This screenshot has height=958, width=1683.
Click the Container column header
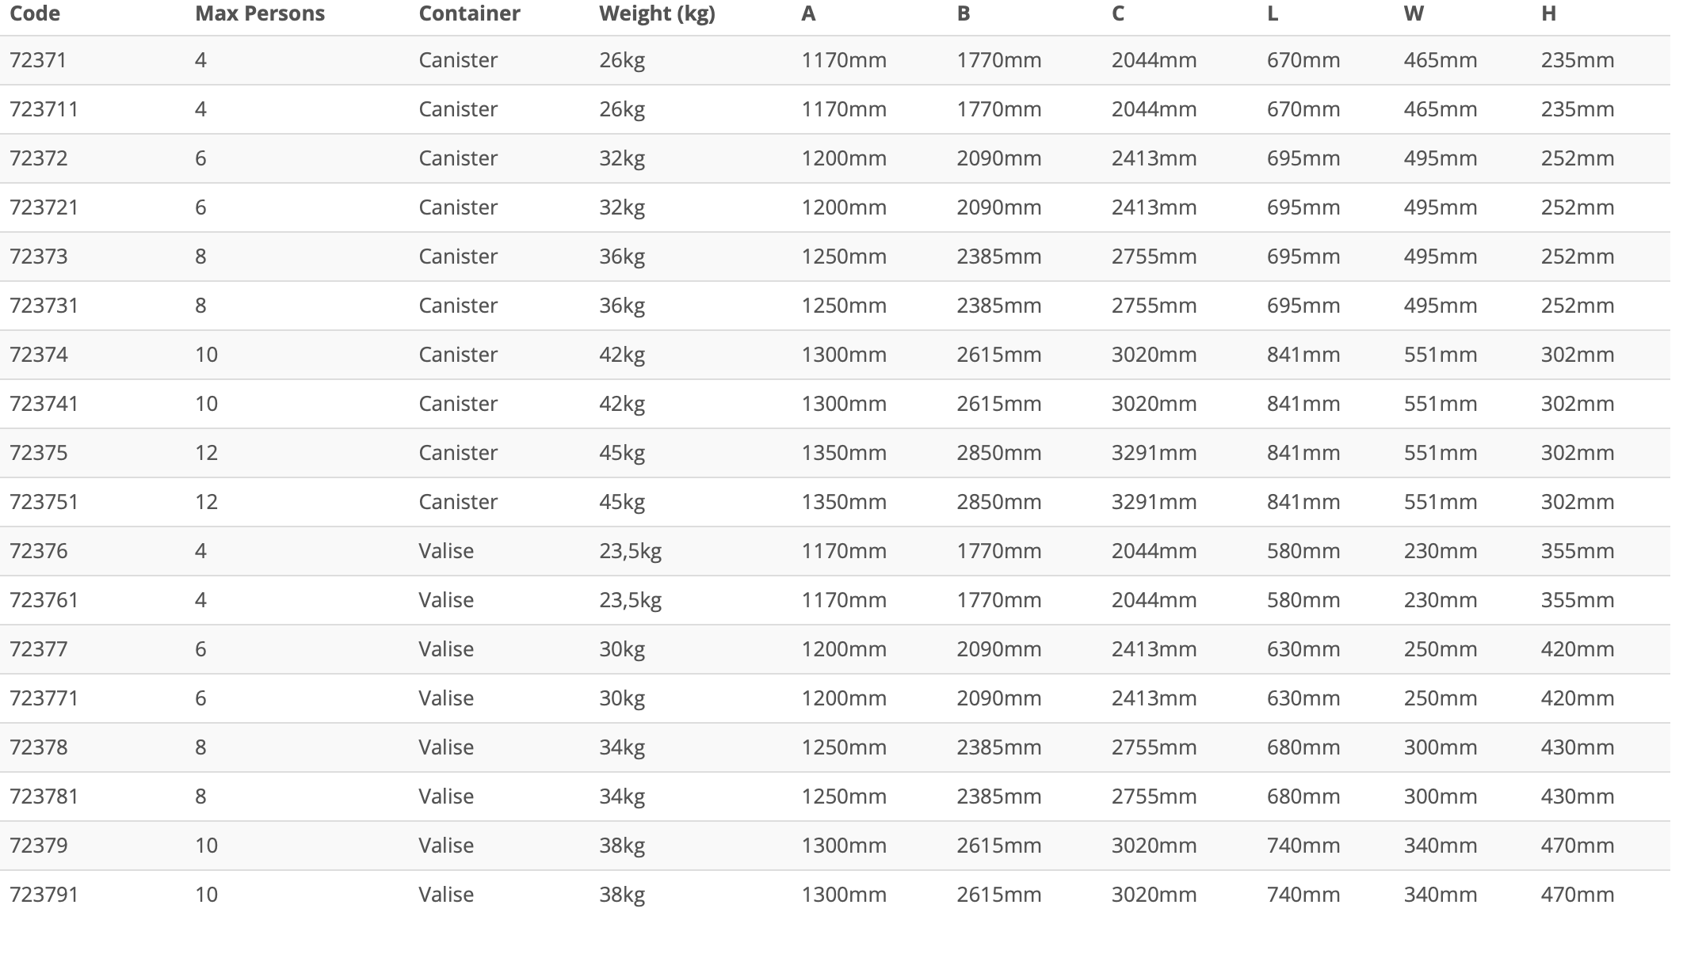(469, 13)
